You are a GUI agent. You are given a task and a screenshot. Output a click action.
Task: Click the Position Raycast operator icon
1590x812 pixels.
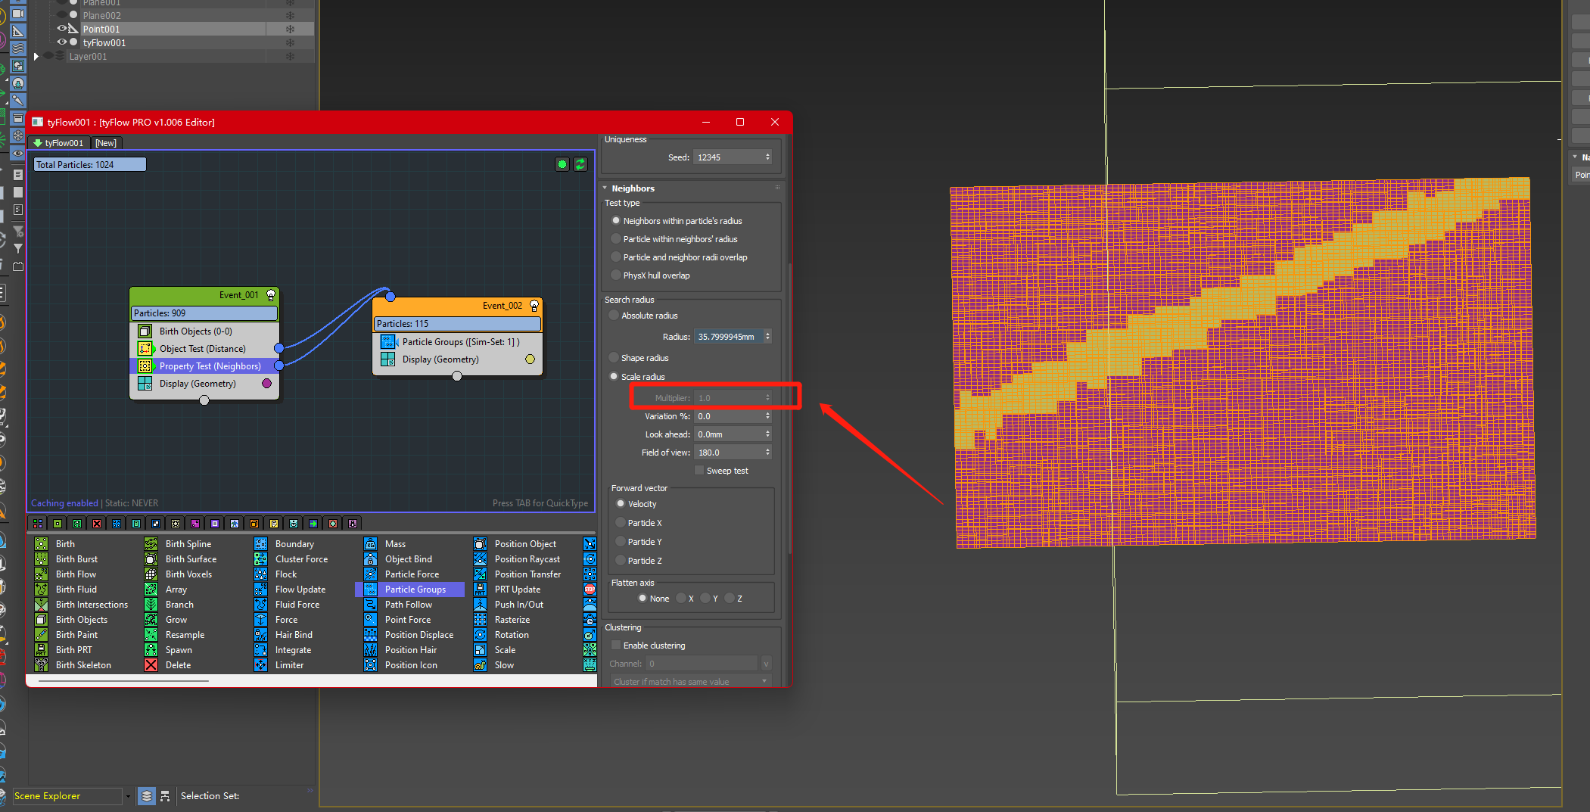(480, 559)
